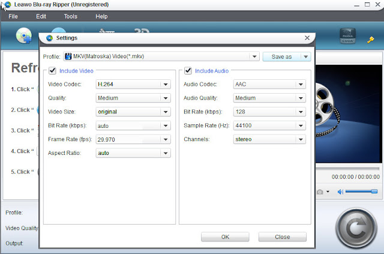Viewport: 384px width, 254px height.
Task: Click the Sample Rate (Hz) label
Action: click(206, 125)
